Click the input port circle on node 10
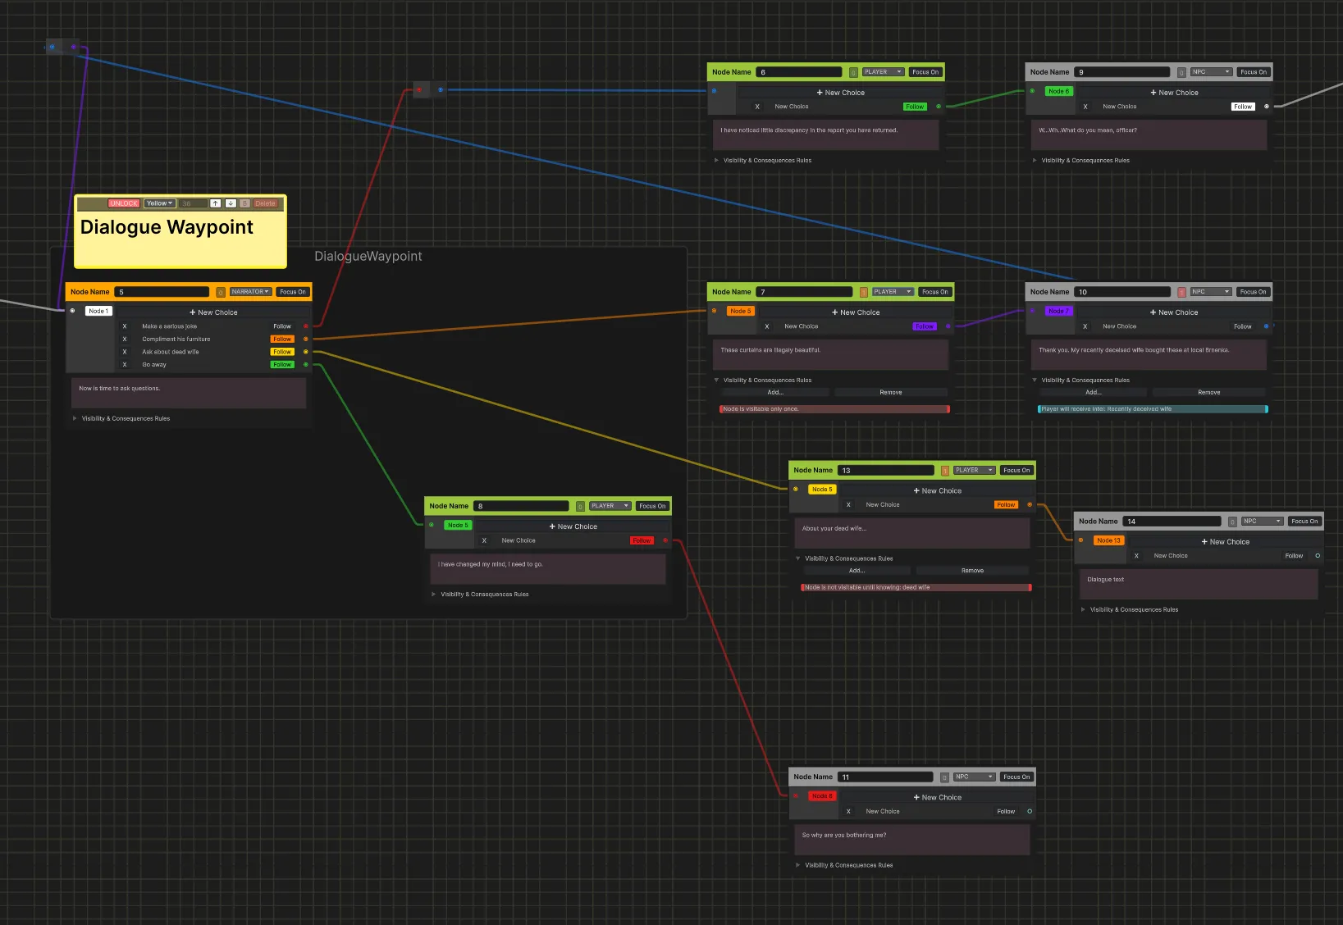The image size is (1343, 925). tap(1032, 311)
